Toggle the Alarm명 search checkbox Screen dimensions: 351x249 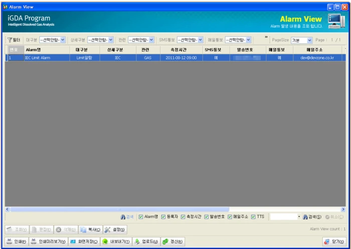(x=141, y=217)
